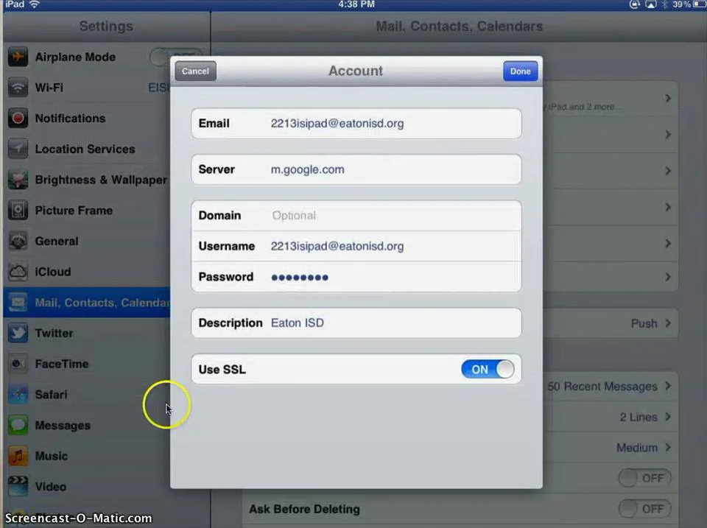Tap the Video clapperboard icon
Viewport: 707px width, 528px height.
coord(18,487)
